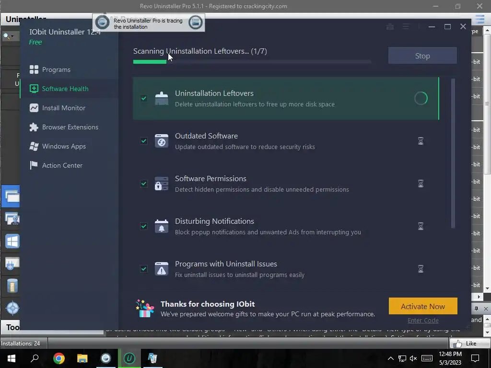The height and width of the screenshot is (368, 491).
Task: Click the IObit toolbox briefcase icon
Action: pyautogui.click(x=390, y=27)
